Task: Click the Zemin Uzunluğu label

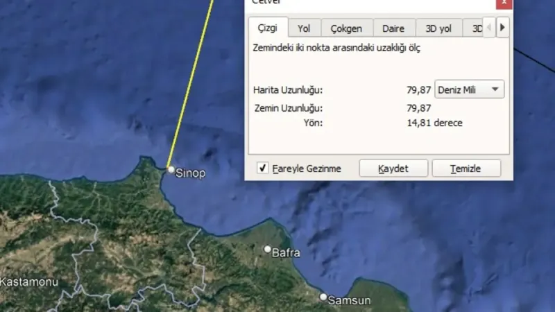Action: tap(289, 108)
